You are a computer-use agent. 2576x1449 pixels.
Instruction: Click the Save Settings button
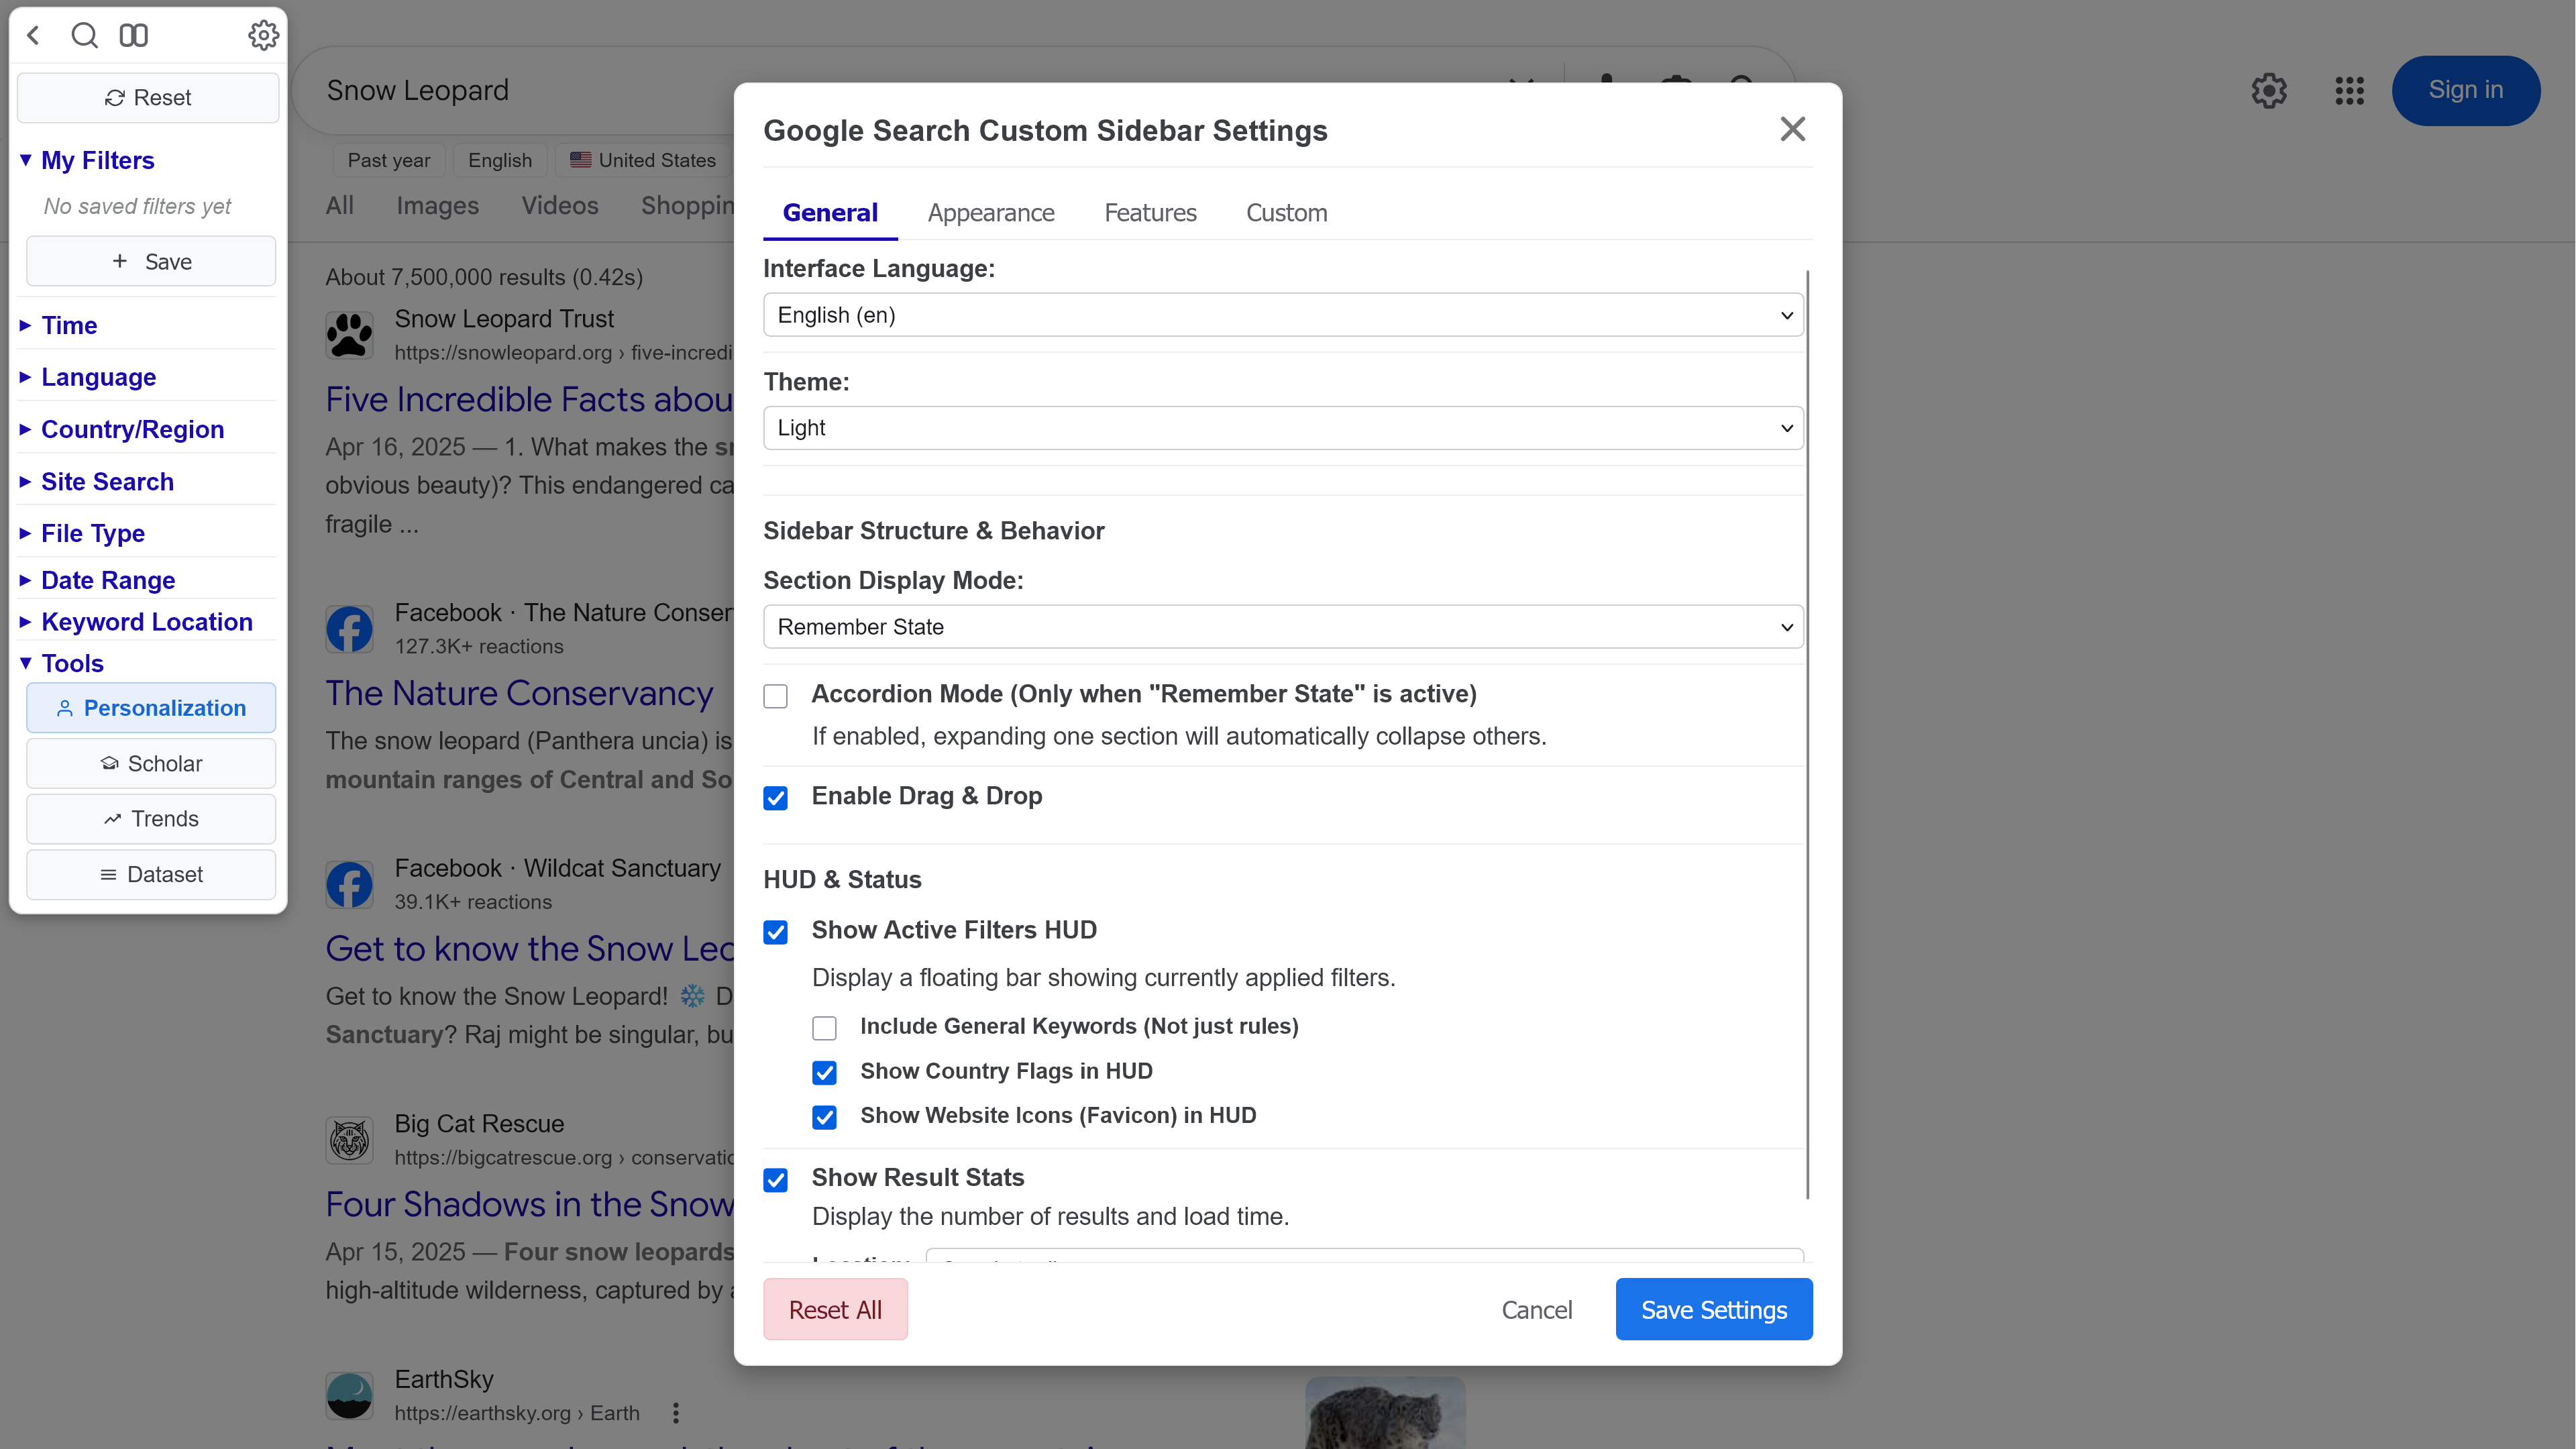1713,1309
